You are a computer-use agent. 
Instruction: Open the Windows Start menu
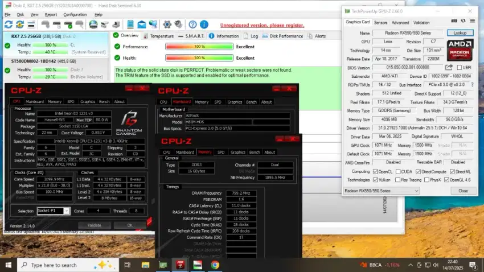(9, 265)
